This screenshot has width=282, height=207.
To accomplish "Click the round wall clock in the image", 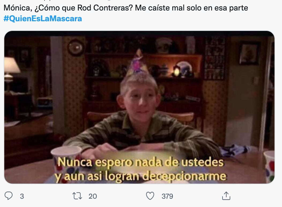I will coord(76,48).
